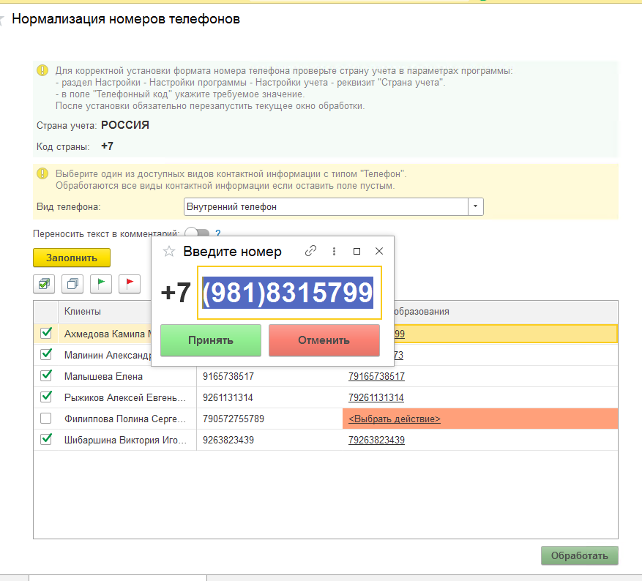The height and width of the screenshot is (581, 642).
Task: Uncheck the Шибаршина Виктория row checkbox
Action: click(x=46, y=440)
